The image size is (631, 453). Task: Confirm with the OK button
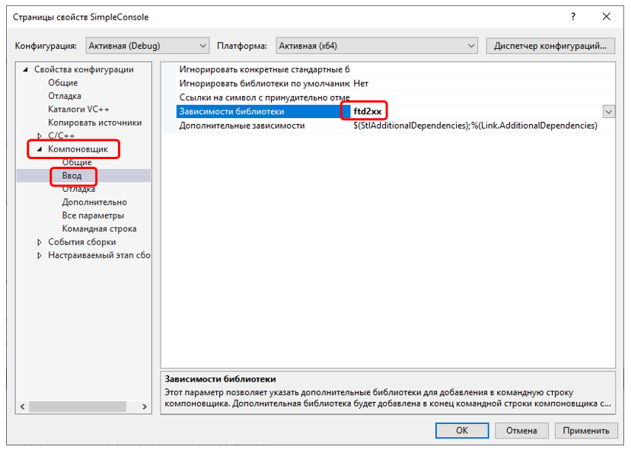click(x=462, y=430)
